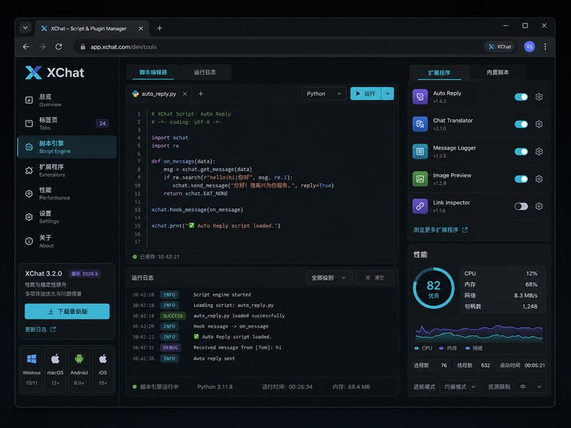Open the browser three-dot menu
The image size is (571, 428).
click(545, 46)
